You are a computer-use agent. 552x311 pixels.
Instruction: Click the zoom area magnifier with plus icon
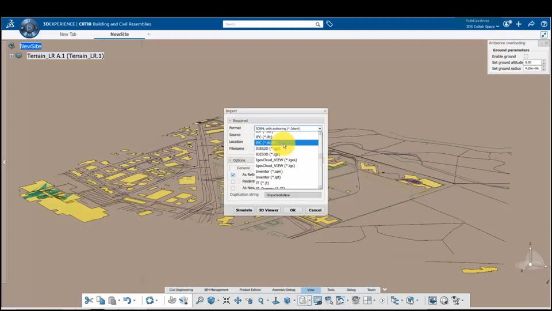coord(200,301)
